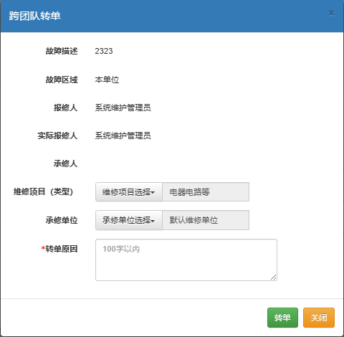Click 系统维护管理员 next to 实际报修人

point(123,136)
